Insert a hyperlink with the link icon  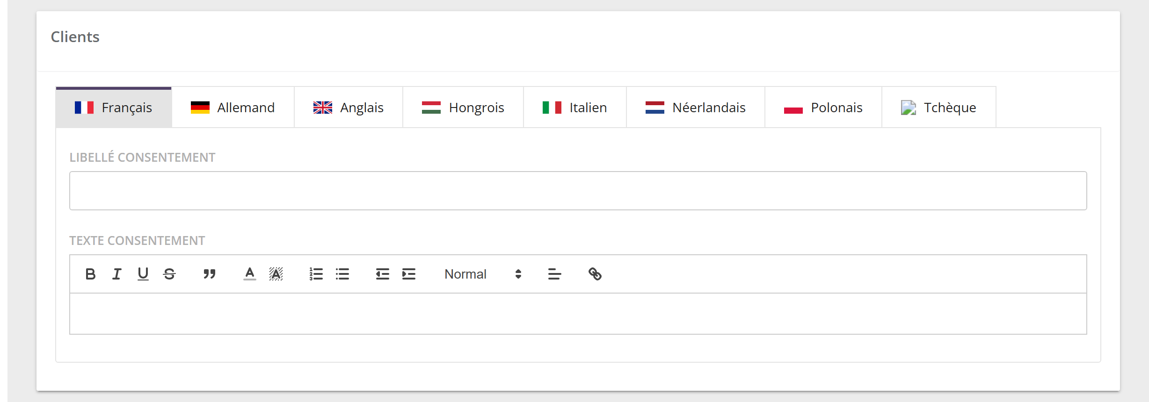595,274
